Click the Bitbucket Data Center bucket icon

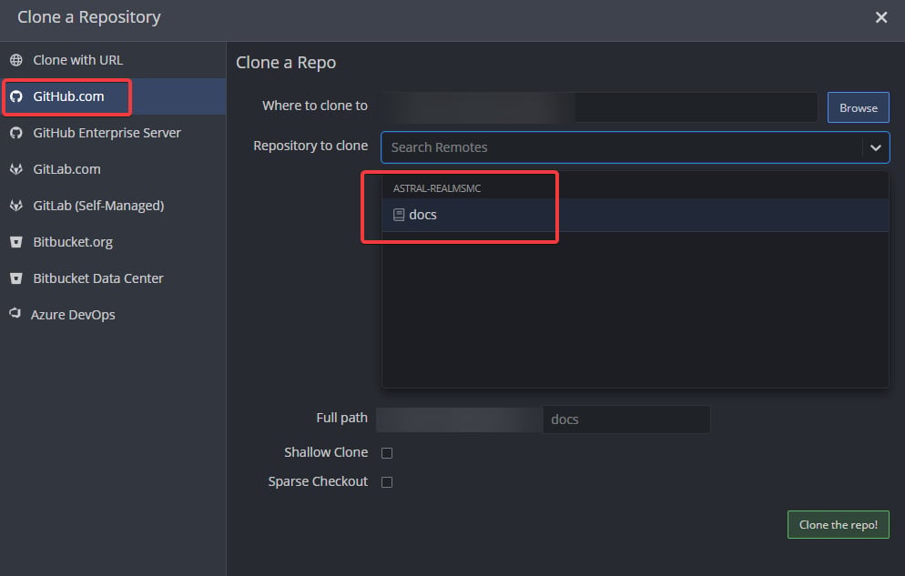coord(16,278)
